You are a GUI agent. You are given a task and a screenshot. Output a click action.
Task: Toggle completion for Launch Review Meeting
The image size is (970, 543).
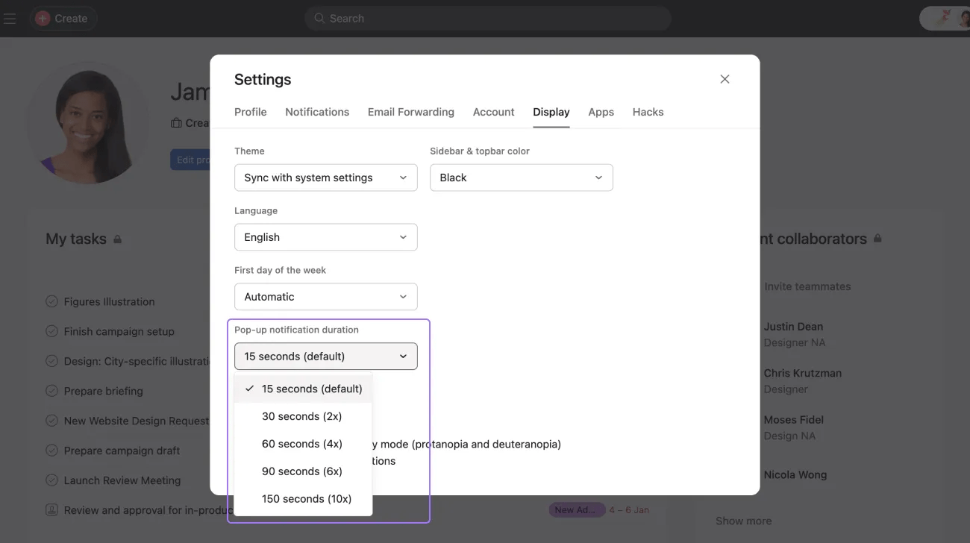pos(51,480)
